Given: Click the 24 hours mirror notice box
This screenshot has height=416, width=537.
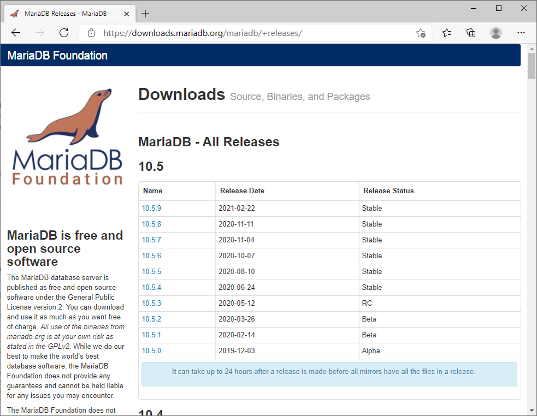Looking at the screenshot, I should (x=329, y=374).
